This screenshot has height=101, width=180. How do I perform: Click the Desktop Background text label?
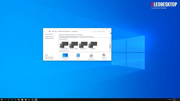click(65, 58)
